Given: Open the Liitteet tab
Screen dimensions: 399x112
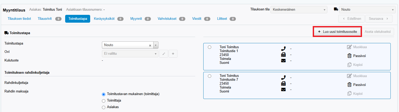Looking at the screenshot, I should click(x=222, y=19).
